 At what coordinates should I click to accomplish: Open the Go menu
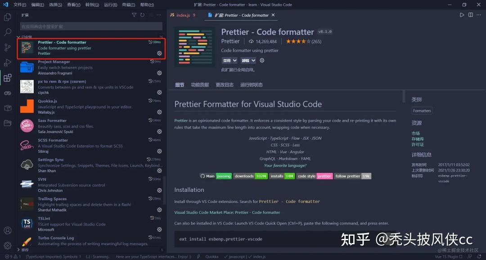(x=92, y=4)
